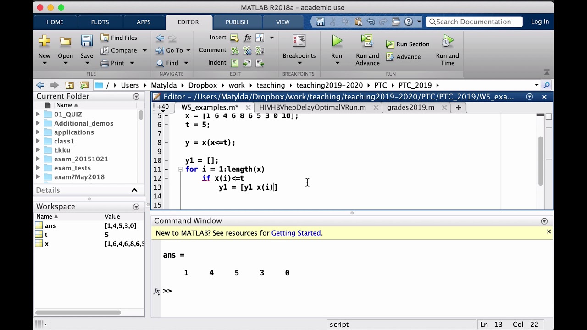Run the script with green Run arrow
This screenshot has height=330, width=587.
[x=337, y=41]
